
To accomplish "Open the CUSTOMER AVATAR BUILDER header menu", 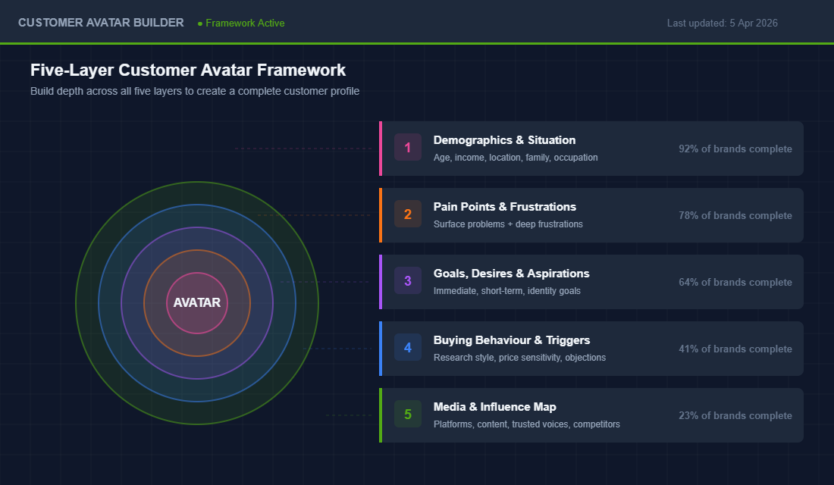I will click(101, 22).
